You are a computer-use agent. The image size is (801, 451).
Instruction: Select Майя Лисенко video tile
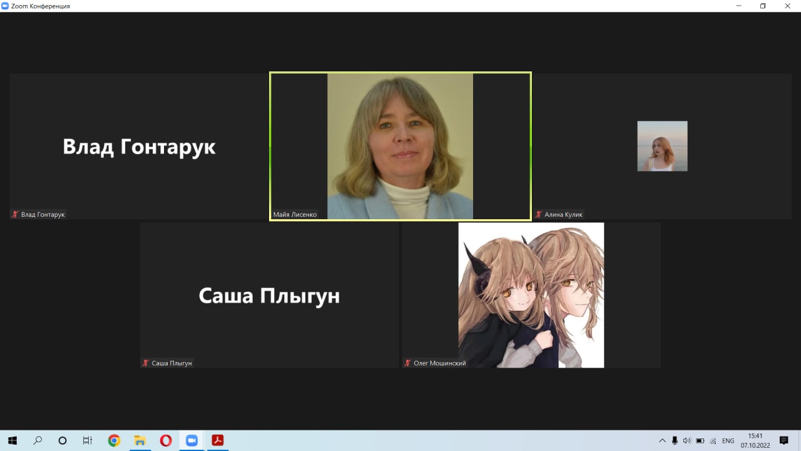pos(400,146)
